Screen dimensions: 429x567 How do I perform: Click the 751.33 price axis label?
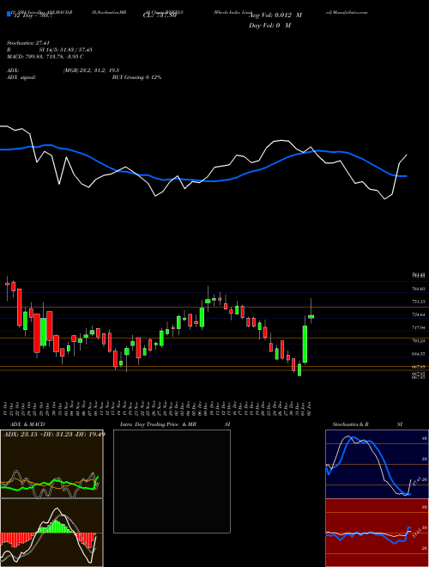click(418, 302)
